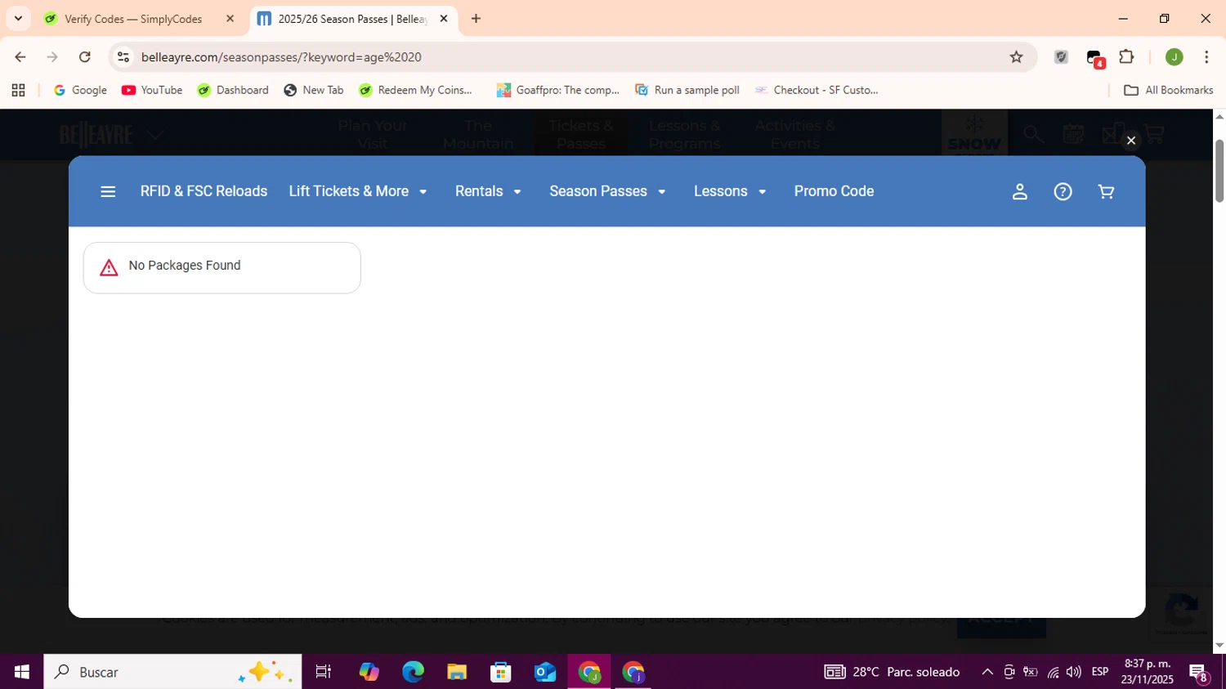Open the shield extension icon

tap(1061, 57)
